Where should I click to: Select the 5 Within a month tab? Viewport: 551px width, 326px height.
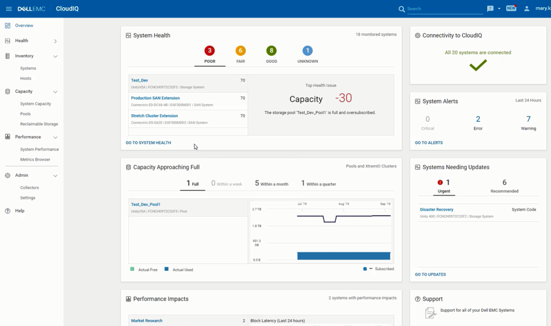tap(271, 183)
